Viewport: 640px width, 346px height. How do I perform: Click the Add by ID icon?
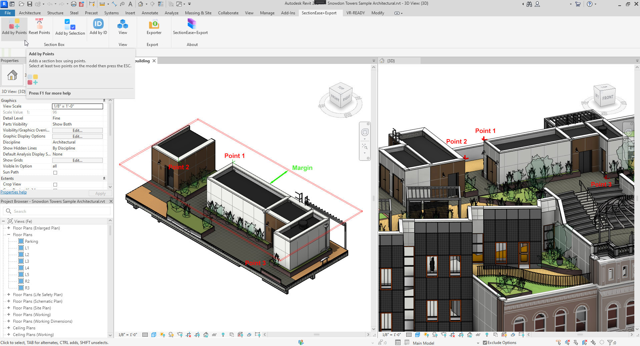point(98,25)
